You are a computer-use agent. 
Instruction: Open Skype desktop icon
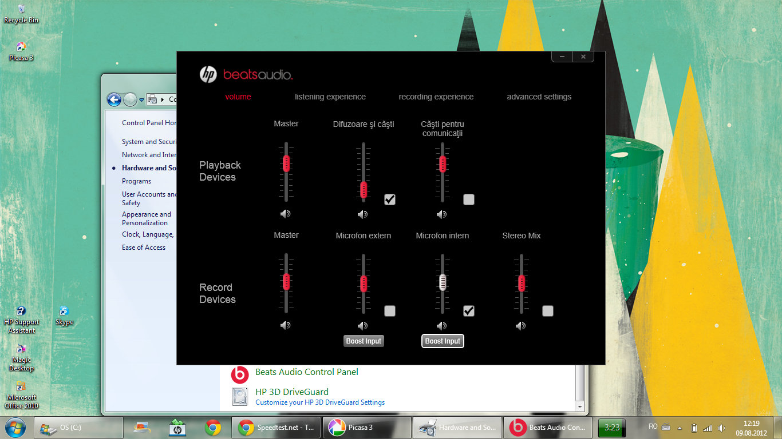64,316
